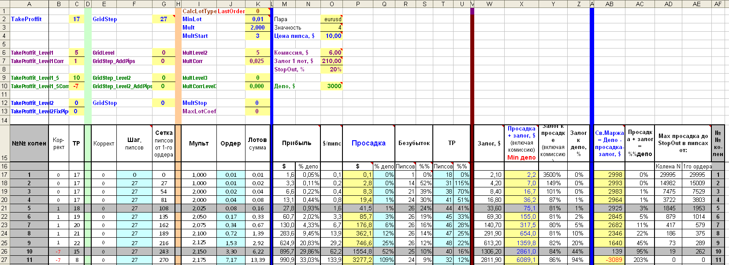Select the Колена N subheader cell

click(x=668, y=166)
